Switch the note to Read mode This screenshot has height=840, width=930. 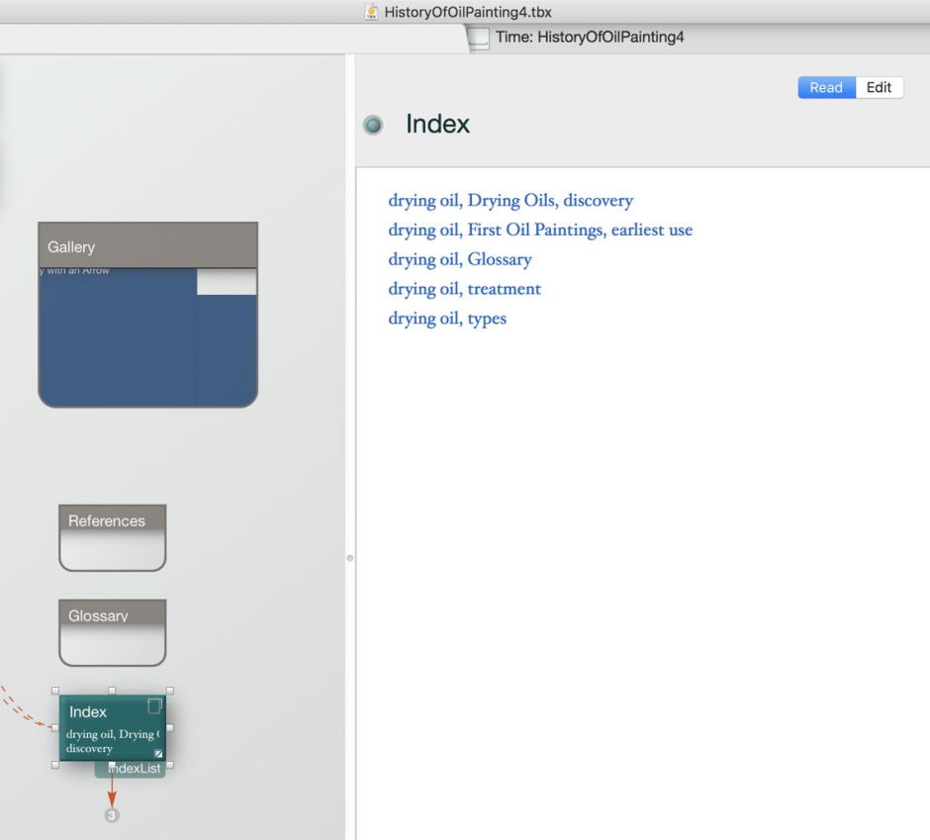[825, 87]
